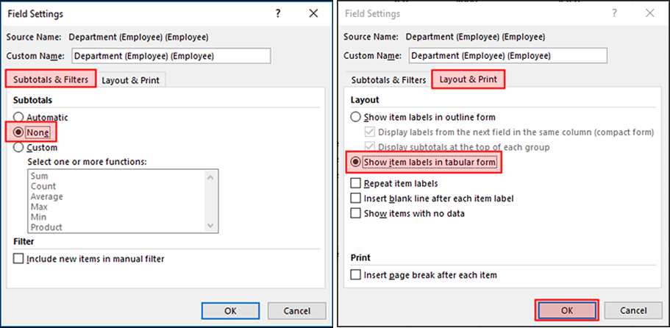This screenshot has width=670, height=328.
Task: Switch to Layout & Print tab in left dialog
Action: [132, 80]
